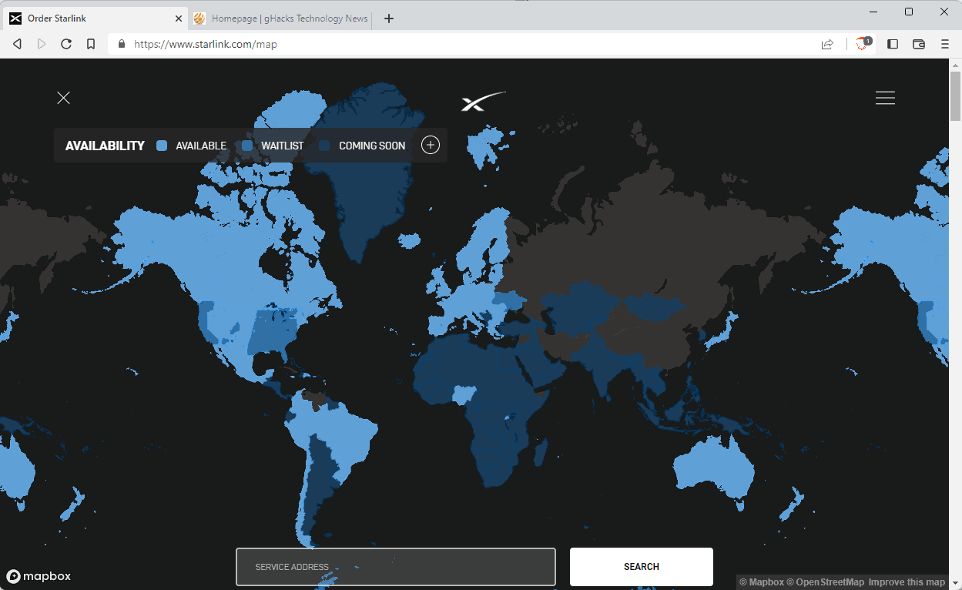Share the current page
This screenshot has height=590, width=962.
click(827, 44)
